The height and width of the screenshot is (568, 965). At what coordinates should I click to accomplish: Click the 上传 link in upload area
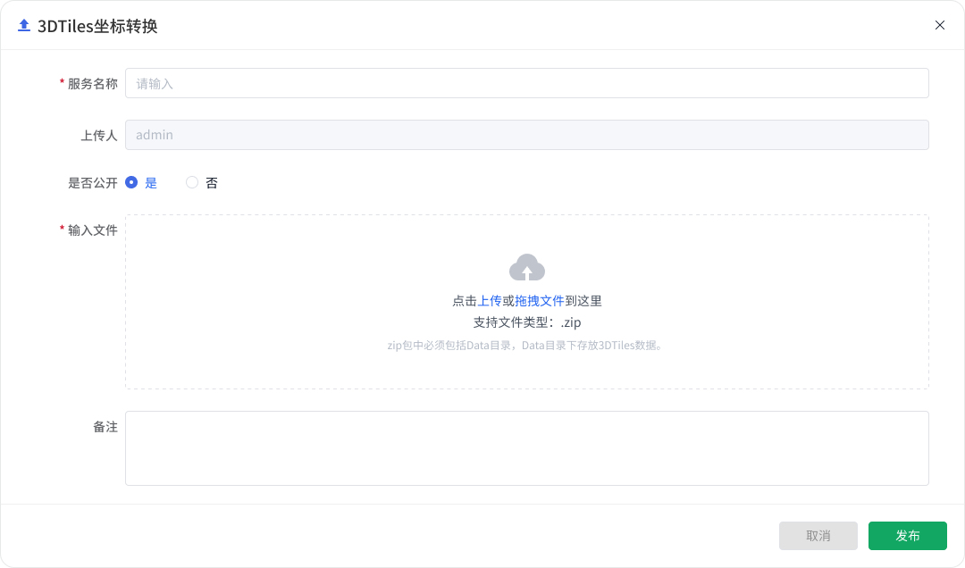point(490,301)
